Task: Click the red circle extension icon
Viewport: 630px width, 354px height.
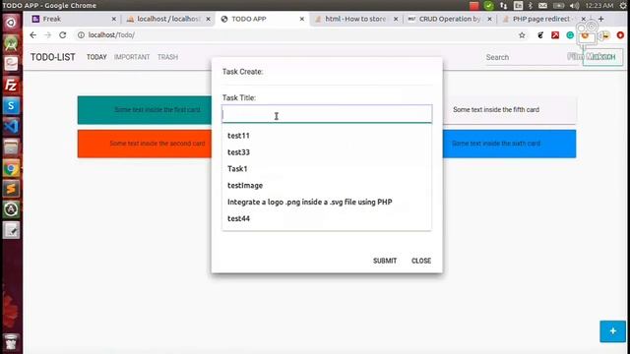Action: 620,35
